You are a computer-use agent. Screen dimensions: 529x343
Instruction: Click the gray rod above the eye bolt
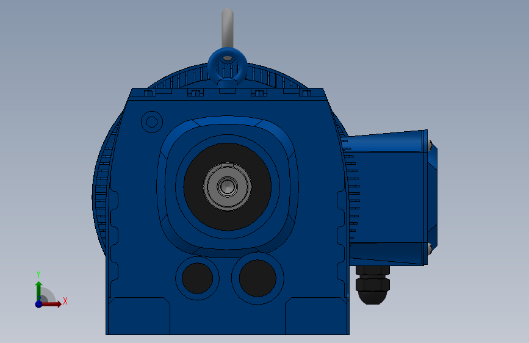(228, 28)
